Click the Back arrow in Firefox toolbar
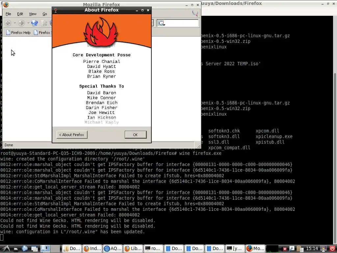The height and width of the screenshot is (253, 337). point(8,23)
